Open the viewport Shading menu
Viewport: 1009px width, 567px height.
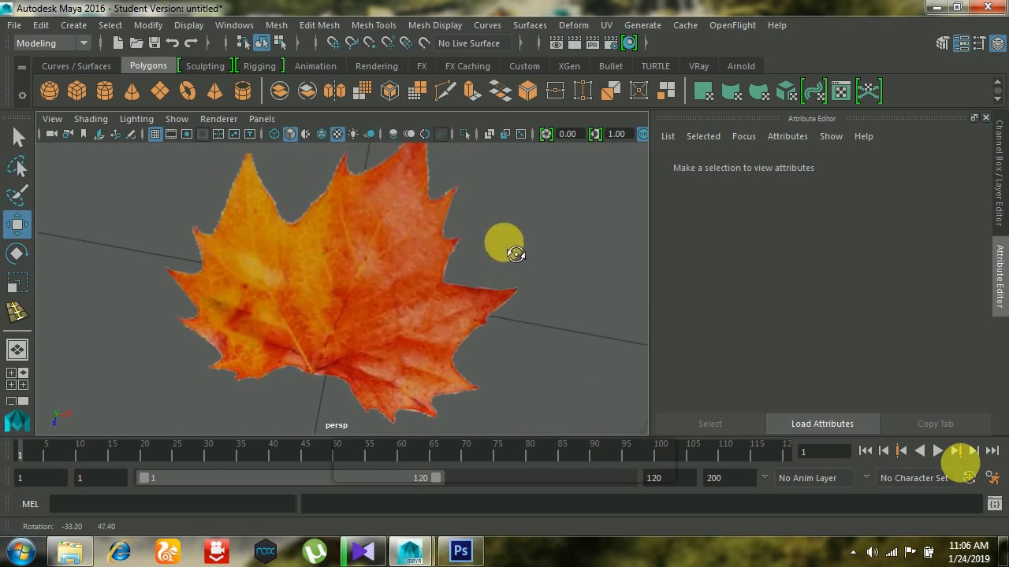pos(91,119)
